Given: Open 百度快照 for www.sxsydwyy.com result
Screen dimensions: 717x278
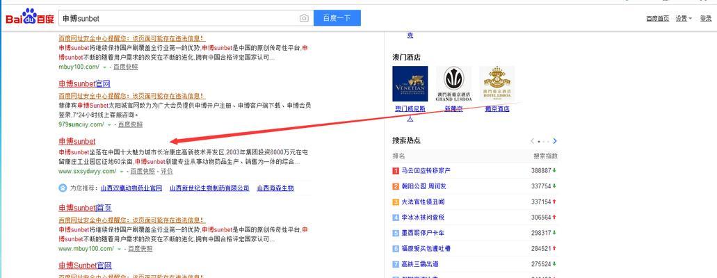Looking at the screenshot, I should coord(143,172).
